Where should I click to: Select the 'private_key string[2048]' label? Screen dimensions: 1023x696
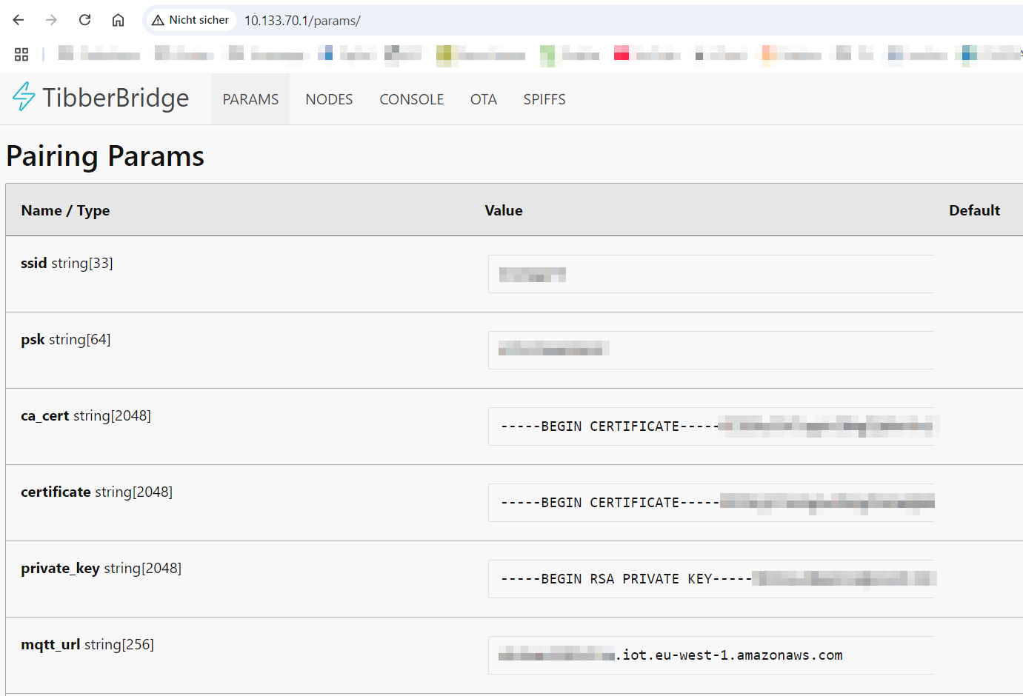[101, 568]
